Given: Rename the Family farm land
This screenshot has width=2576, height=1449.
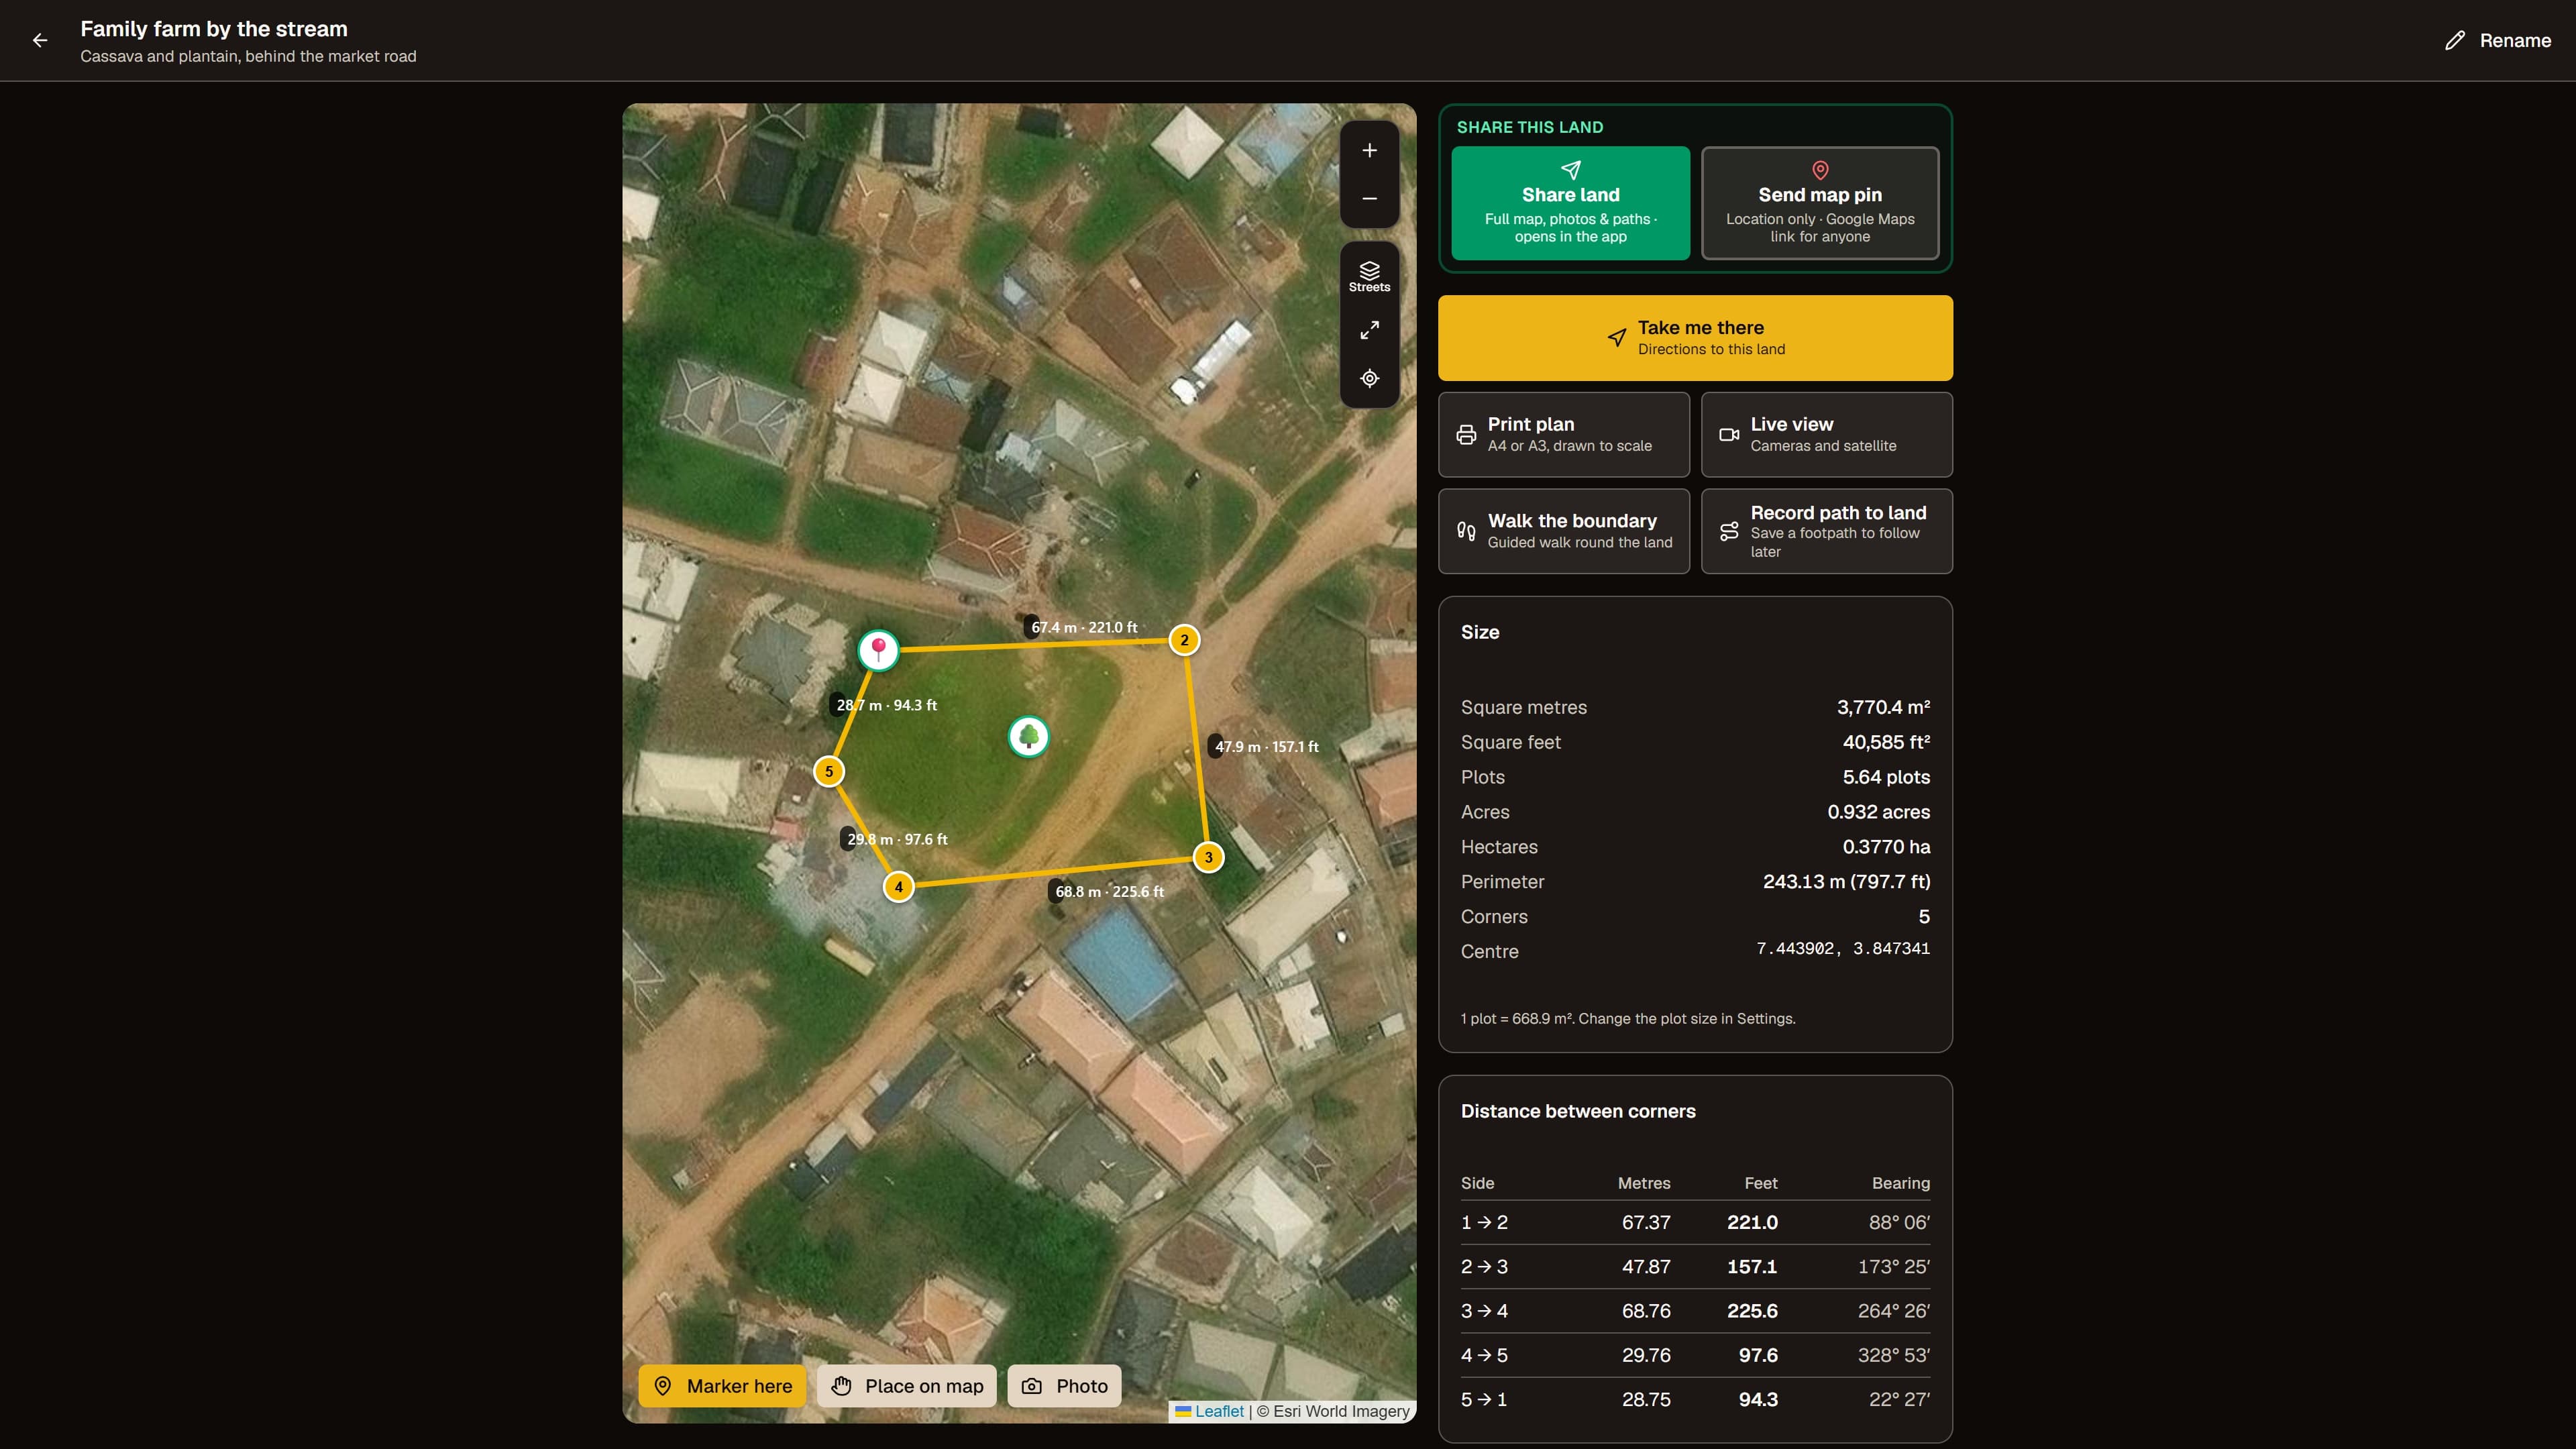Looking at the screenshot, I should point(2498,40).
